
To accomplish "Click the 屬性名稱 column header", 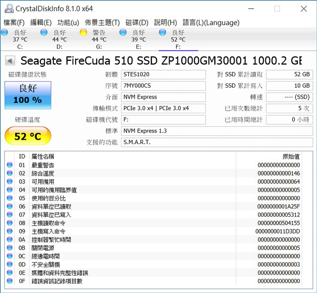I will (x=133, y=156).
